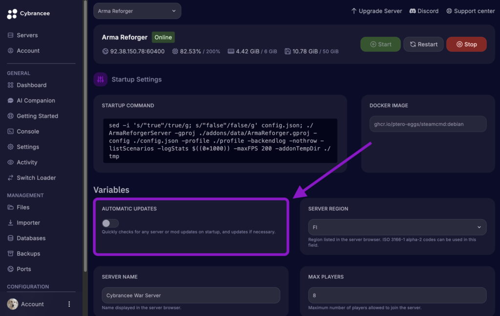500x316 pixels.
Task: Click the Docker Image field
Action: point(428,124)
